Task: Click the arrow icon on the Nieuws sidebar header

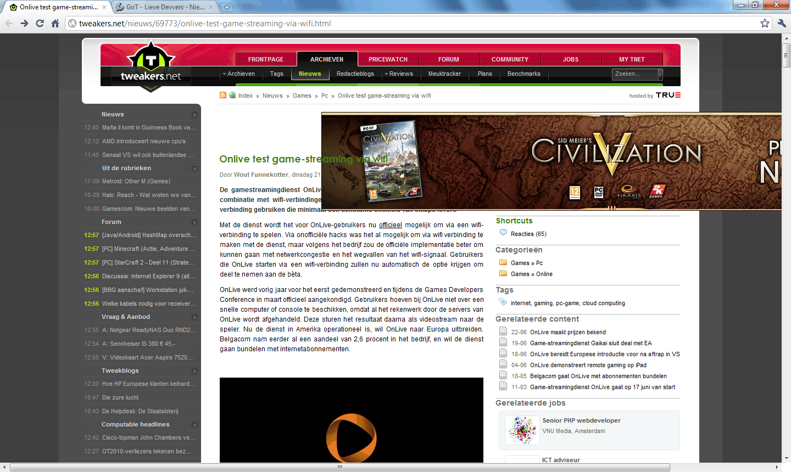Action: pos(194,115)
